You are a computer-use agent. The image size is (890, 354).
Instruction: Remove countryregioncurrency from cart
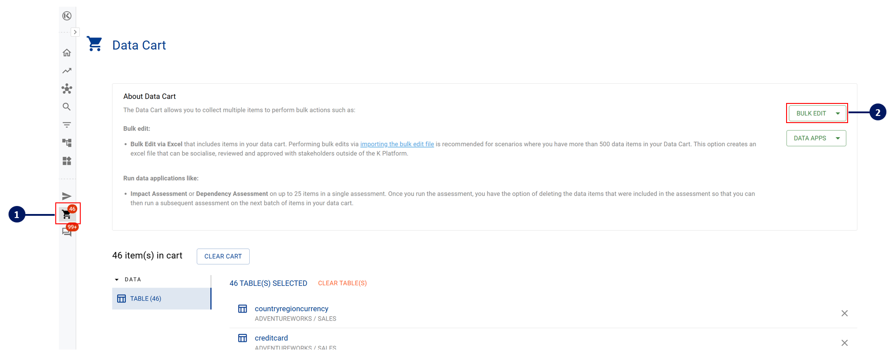pos(845,313)
